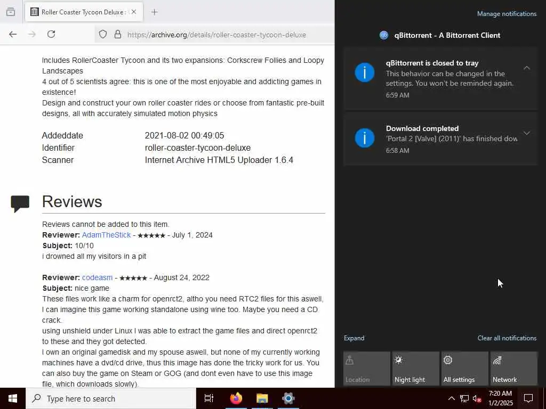Viewport: 546px width, 409px height.
Task: Switch to Firefox from the taskbar
Action: point(236,398)
